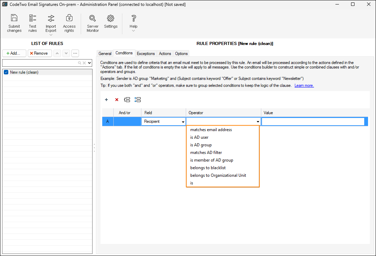Open the Field dropdown showing Recipient
This screenshot has height=256, width=376.
[183, 122]
